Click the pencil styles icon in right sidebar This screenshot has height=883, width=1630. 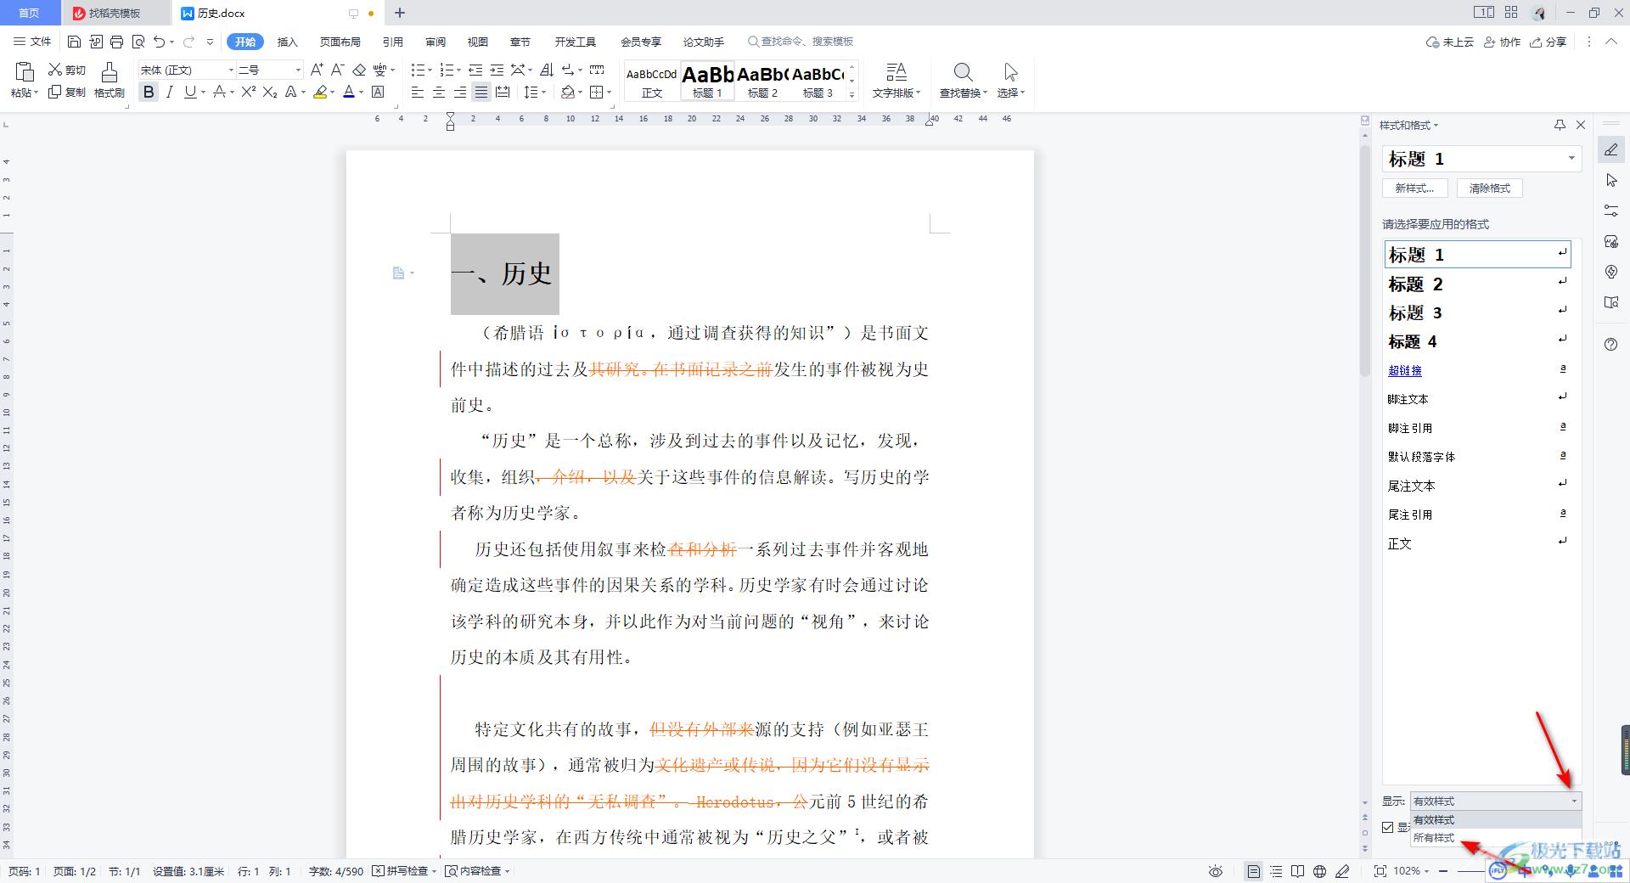pos(1611,150)
